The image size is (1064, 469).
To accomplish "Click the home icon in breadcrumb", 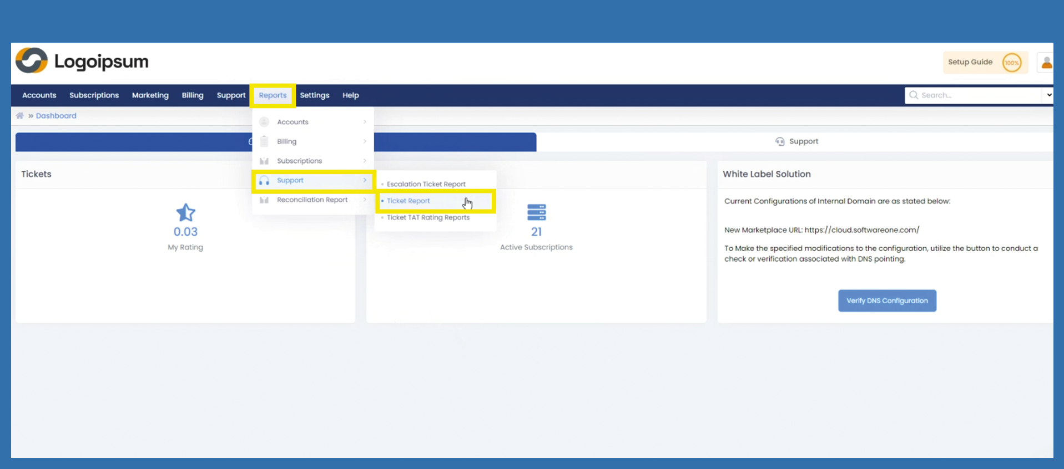I will 20,116.
